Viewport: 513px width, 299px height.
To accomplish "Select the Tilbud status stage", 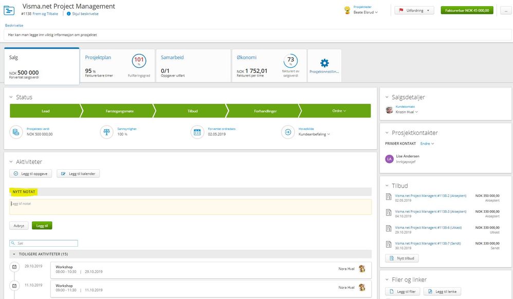I will [x=193, y=111].
